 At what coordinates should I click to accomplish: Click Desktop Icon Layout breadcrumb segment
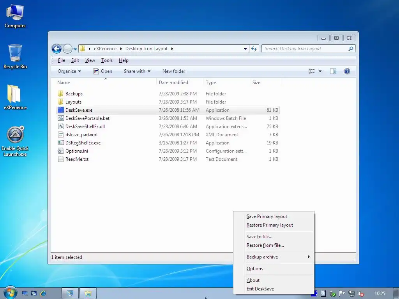[147, 49]
